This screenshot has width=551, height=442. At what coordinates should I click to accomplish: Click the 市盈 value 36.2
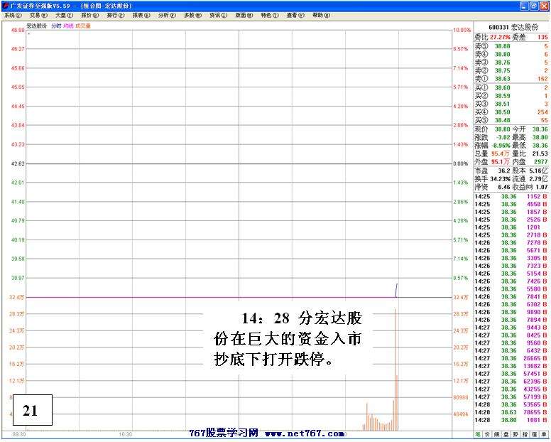[504, 171]
